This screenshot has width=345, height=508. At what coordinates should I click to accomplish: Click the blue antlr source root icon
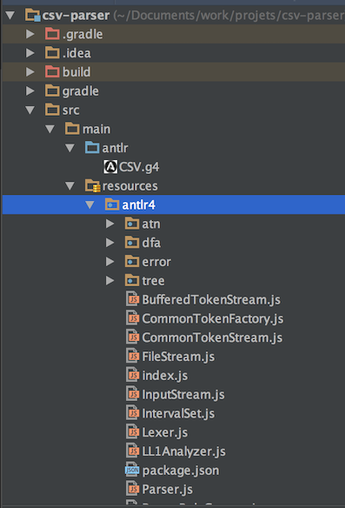(x=92, y=148)
